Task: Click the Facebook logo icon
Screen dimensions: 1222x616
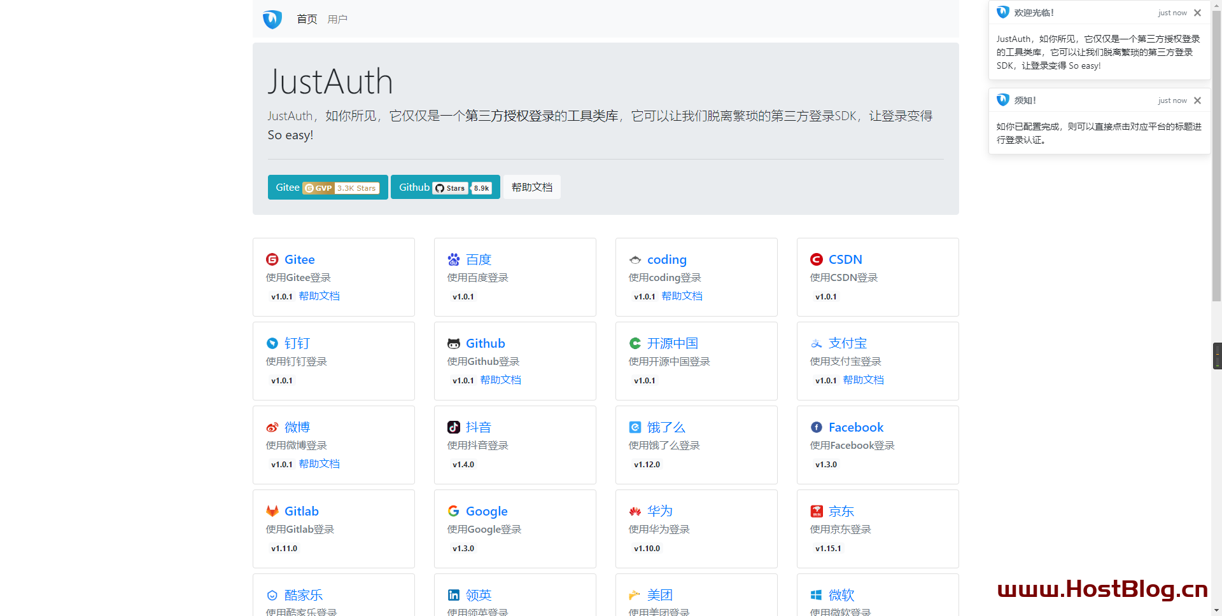Action: coord(817,427)
